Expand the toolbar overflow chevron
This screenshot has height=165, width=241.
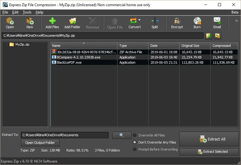tap(237, 21)
